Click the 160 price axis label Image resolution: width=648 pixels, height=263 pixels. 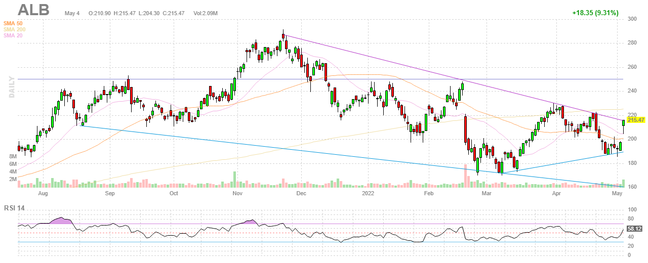[632, 187]
